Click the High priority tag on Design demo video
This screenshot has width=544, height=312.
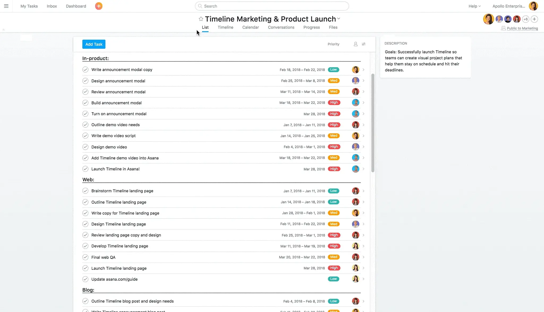334,147
